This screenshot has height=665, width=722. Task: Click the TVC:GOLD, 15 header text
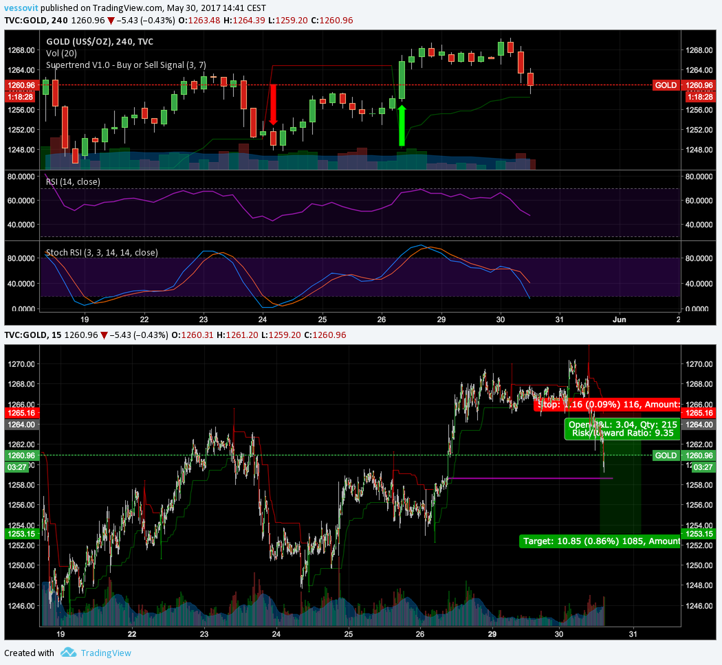[x=33, y=335]
